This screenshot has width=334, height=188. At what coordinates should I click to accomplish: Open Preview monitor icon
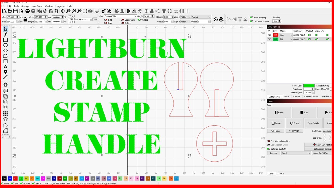click(97, 11)
